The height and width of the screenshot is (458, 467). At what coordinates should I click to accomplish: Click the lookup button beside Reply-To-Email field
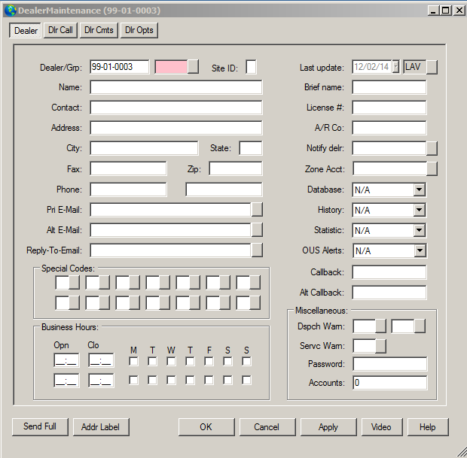(x=257, y=250)
